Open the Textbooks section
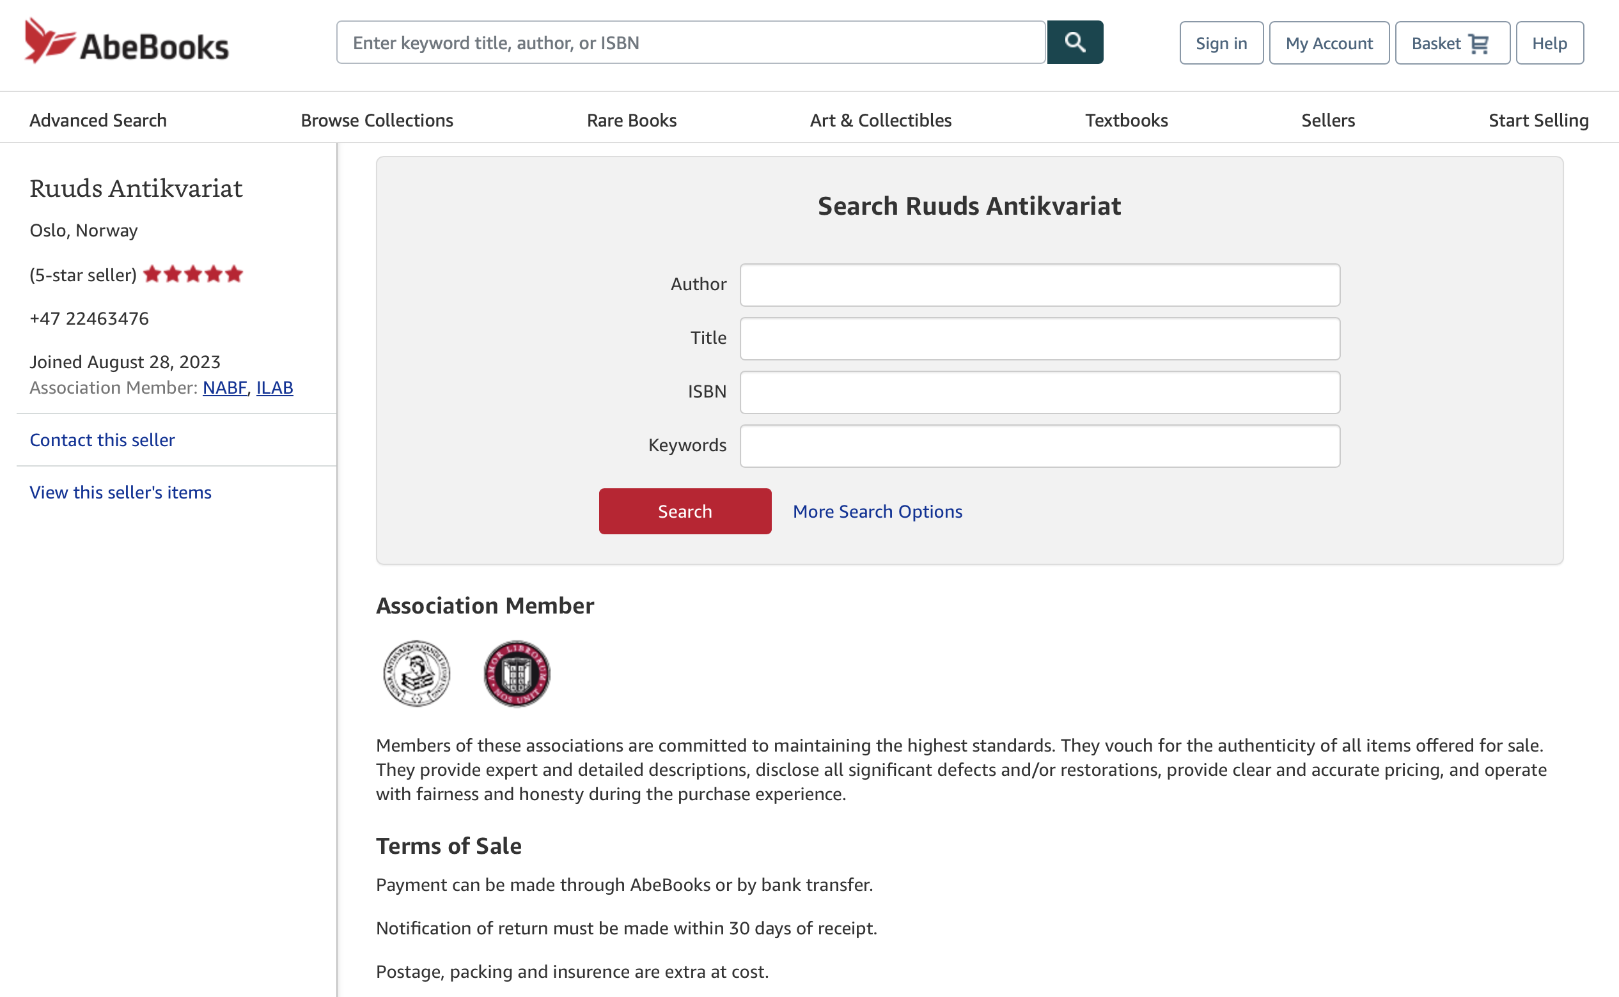The width and height of the screenshot is (1619, 997). coord(1126,120)
